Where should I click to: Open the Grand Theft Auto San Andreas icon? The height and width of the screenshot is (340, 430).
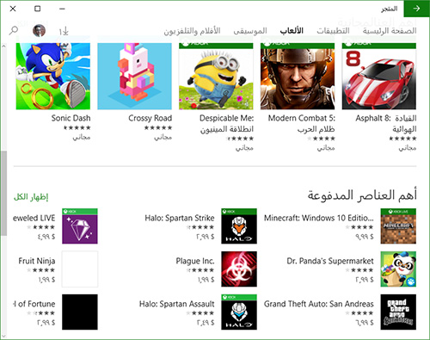pyautogui.click(x=398, y=312)
